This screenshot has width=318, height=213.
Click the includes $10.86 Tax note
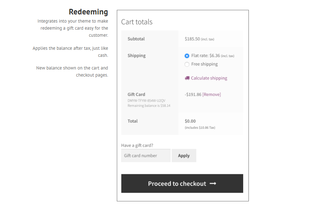tap(200, 128)
